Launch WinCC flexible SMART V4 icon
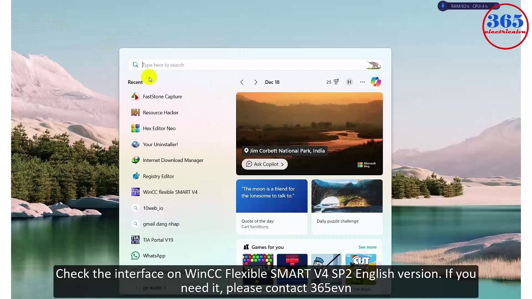The width and height of the screenshot is (532, 299). point(135,192)
